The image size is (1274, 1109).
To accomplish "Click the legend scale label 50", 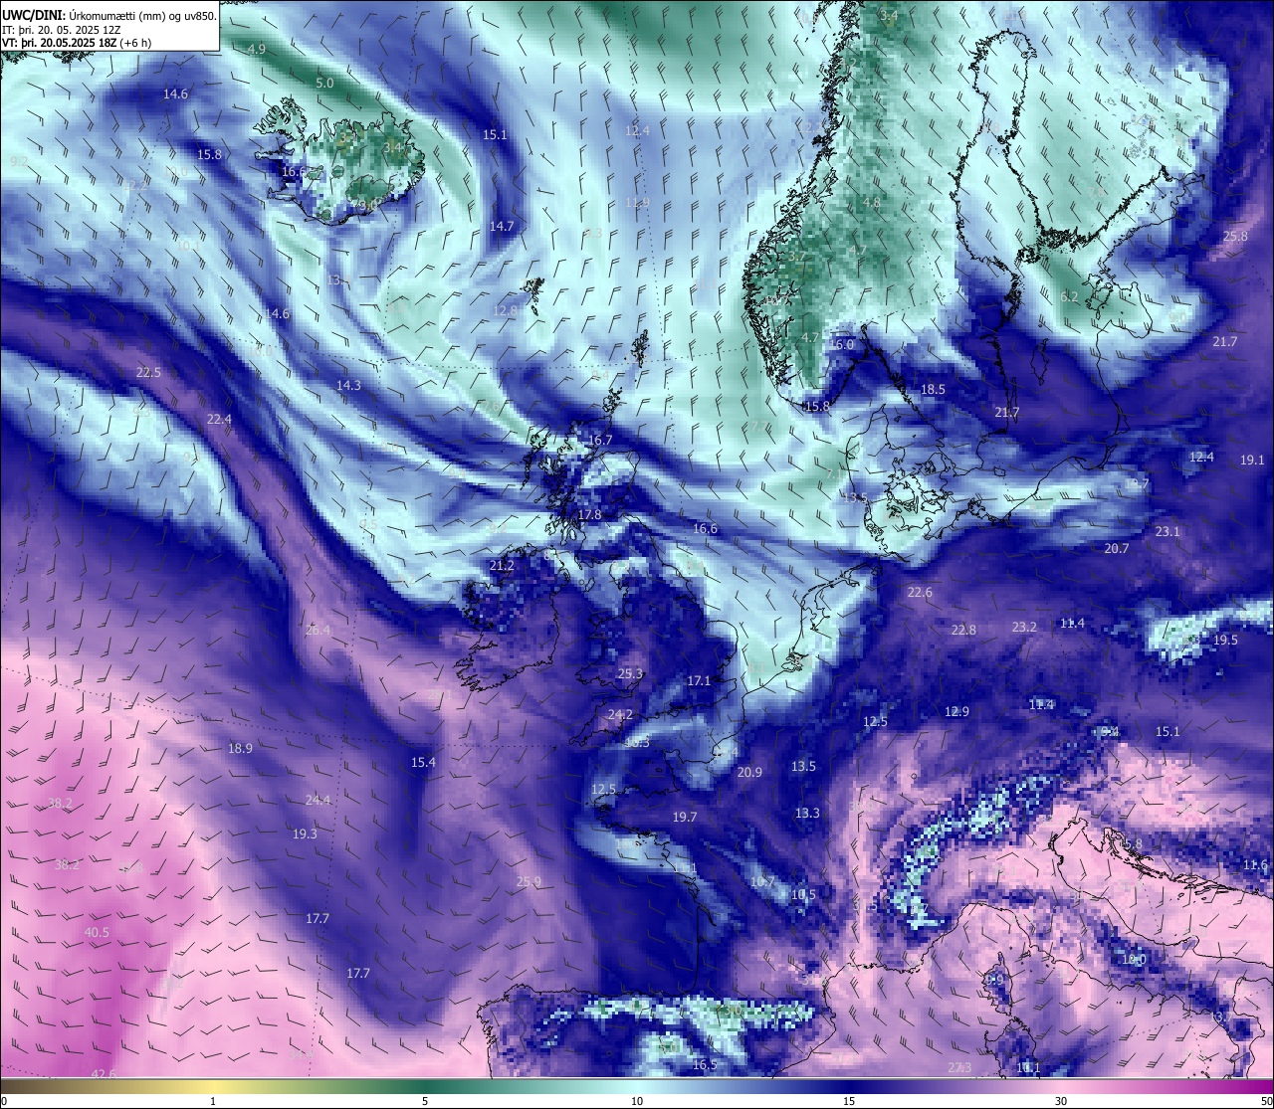I will click(x=1265, y=1101).
